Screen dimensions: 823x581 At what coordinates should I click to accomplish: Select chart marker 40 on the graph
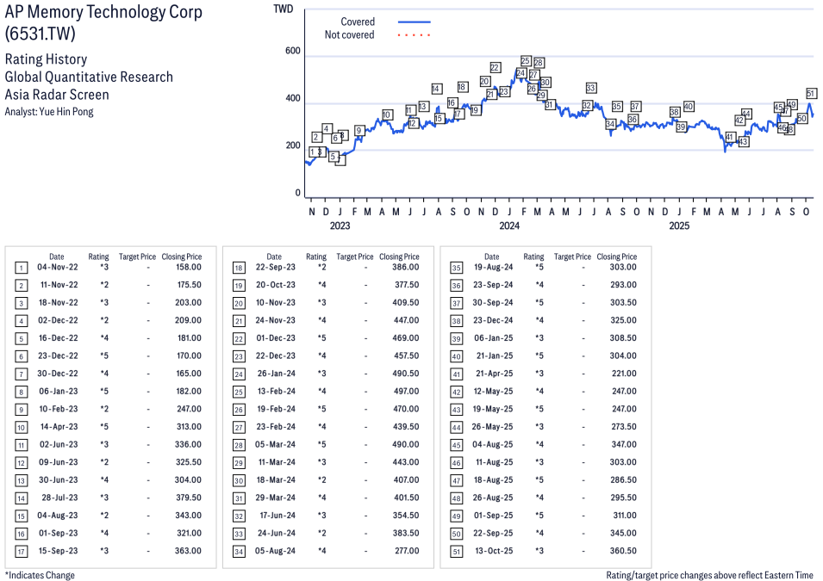pyautogui.click(x=689, y=106)
